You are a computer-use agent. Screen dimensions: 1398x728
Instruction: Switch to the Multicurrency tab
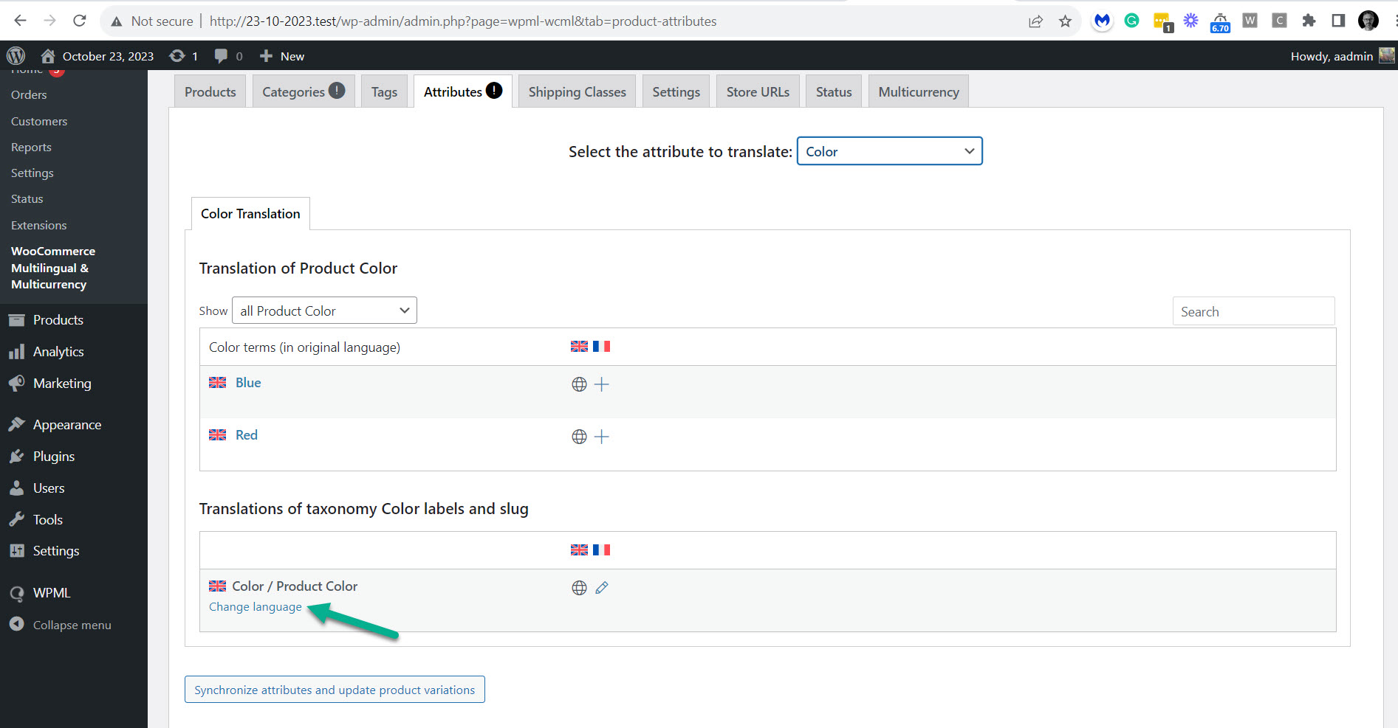click(x=919, y=91)
